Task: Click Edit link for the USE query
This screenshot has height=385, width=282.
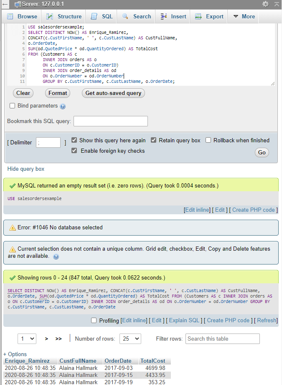Action: tap(220, 210)
